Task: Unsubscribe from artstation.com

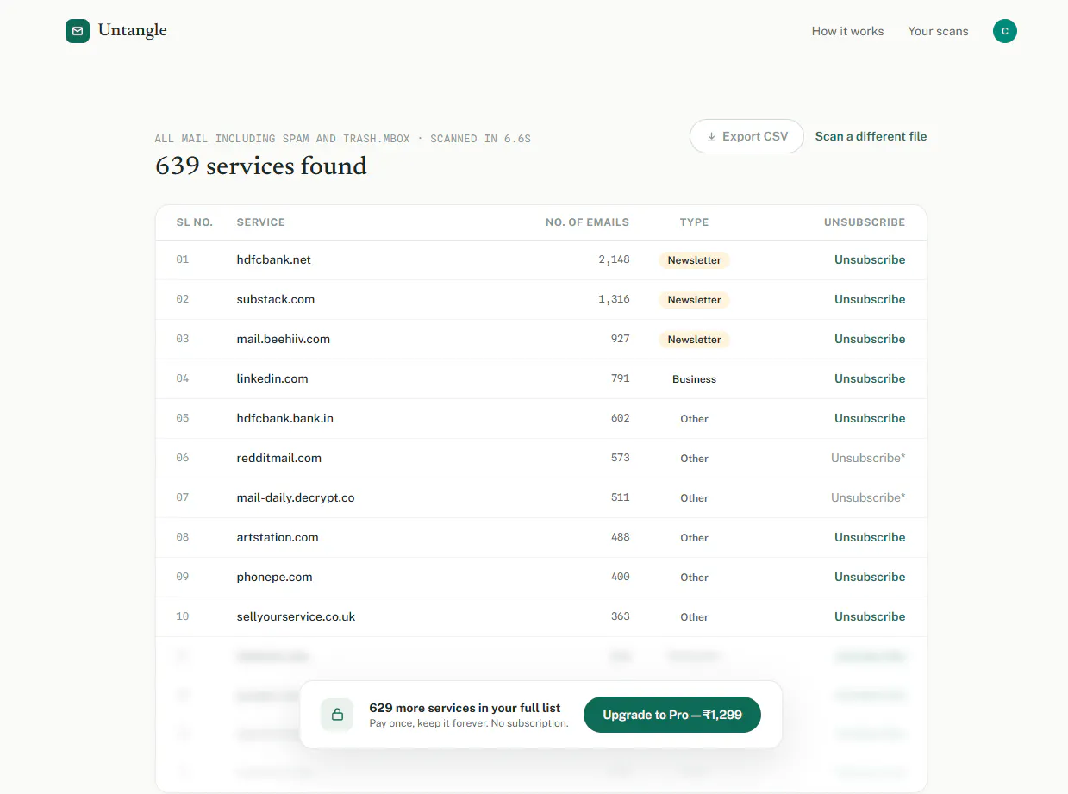Action: pyautogui.click(x=870, y=537)
